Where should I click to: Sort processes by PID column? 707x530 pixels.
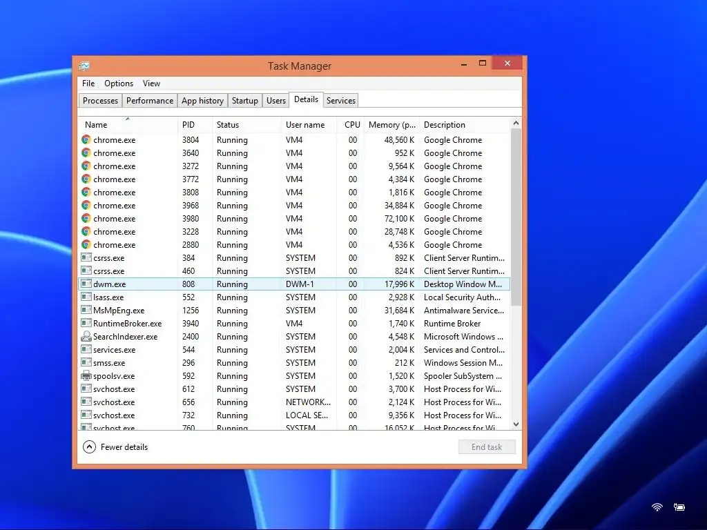point(195,125)
